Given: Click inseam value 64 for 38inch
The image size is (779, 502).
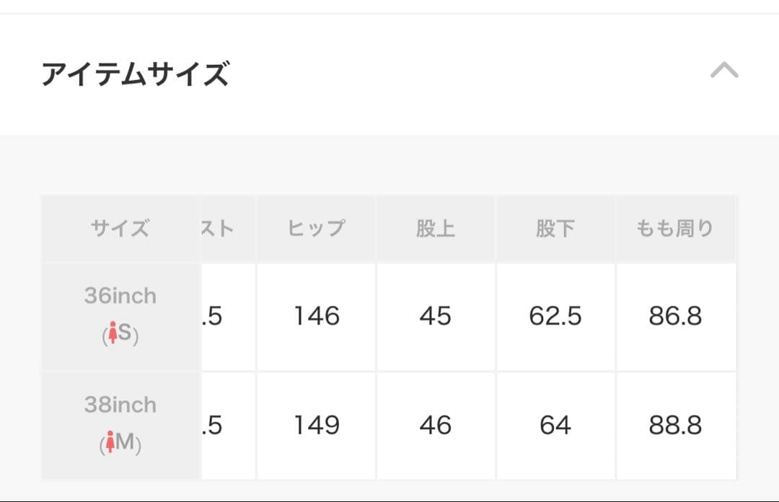Looking at the screenshot, I should [555, 426].
